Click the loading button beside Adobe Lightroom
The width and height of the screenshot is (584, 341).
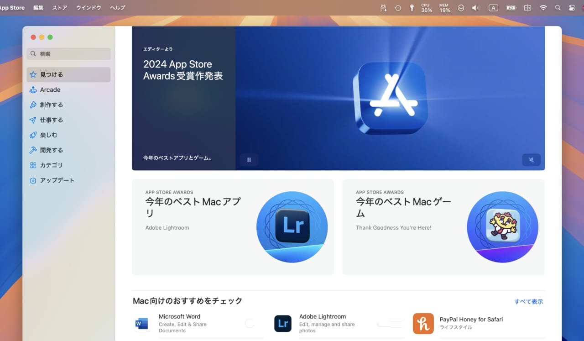point(390,324)
